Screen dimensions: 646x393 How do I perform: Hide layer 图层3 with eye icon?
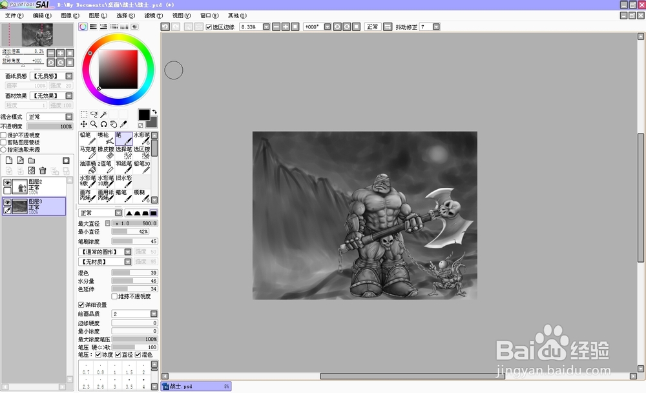pyautogui.click(x=7, y=203)
